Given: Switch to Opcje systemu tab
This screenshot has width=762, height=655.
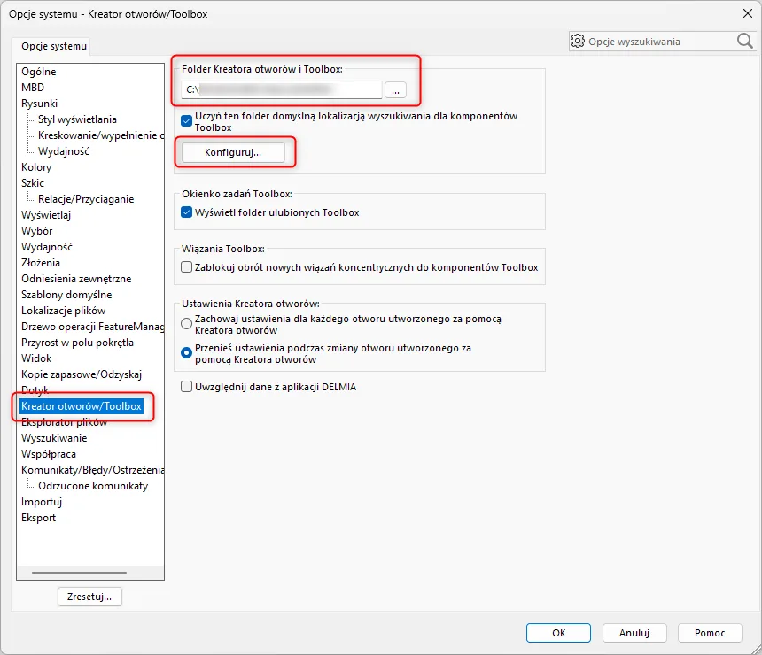Looking at the screenshot, I should [x=54, y=46].
